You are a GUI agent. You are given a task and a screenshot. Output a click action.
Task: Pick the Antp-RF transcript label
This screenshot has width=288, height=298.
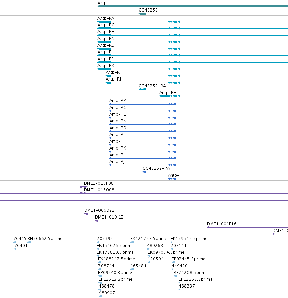tap(106, 59)
